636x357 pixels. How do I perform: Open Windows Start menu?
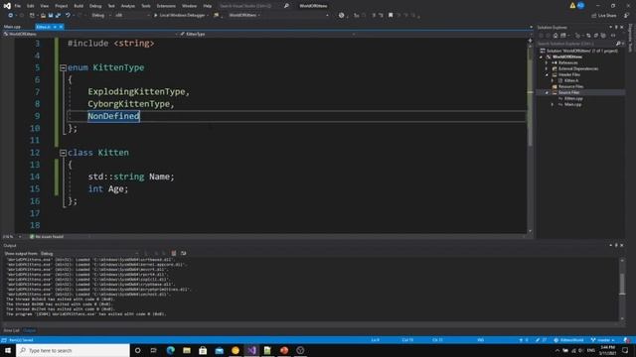tap(8, 350)
